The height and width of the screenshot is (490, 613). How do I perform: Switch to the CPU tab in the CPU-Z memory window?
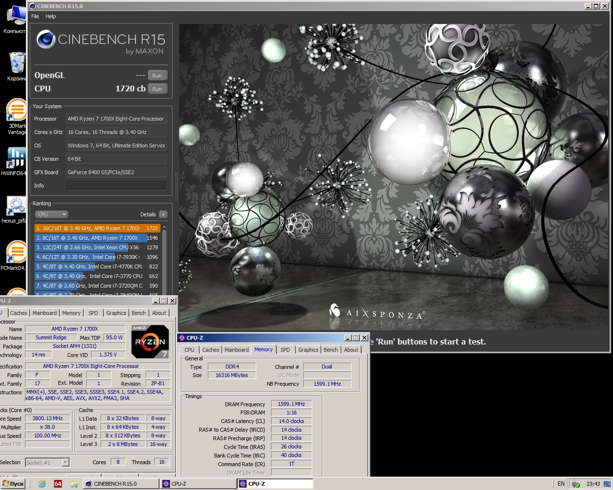click(190, 350)
